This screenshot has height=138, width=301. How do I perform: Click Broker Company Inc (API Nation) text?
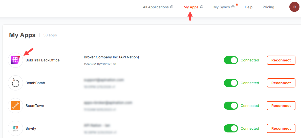coord(111,57)
